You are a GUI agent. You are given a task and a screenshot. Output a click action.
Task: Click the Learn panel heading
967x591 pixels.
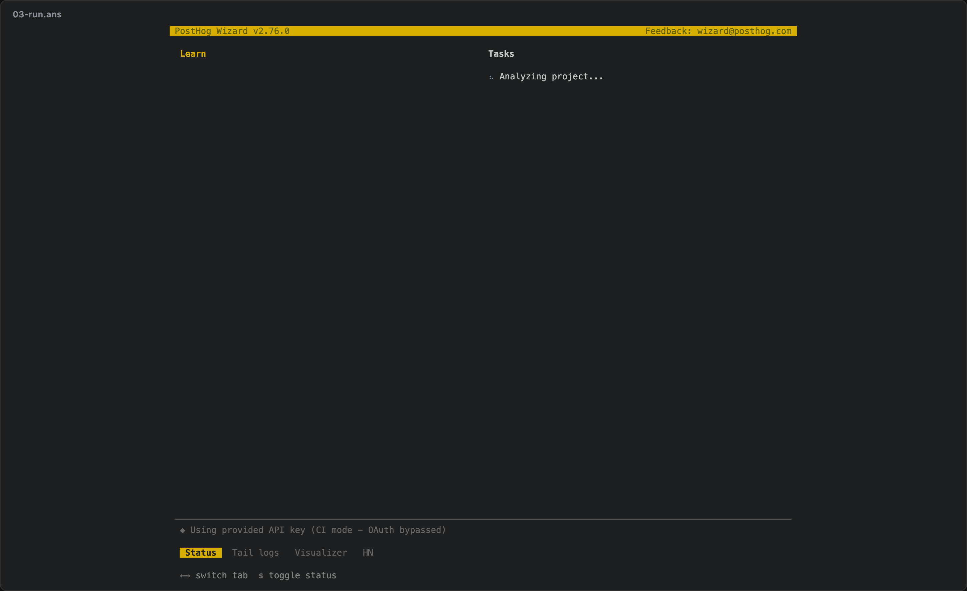[193, 54]
